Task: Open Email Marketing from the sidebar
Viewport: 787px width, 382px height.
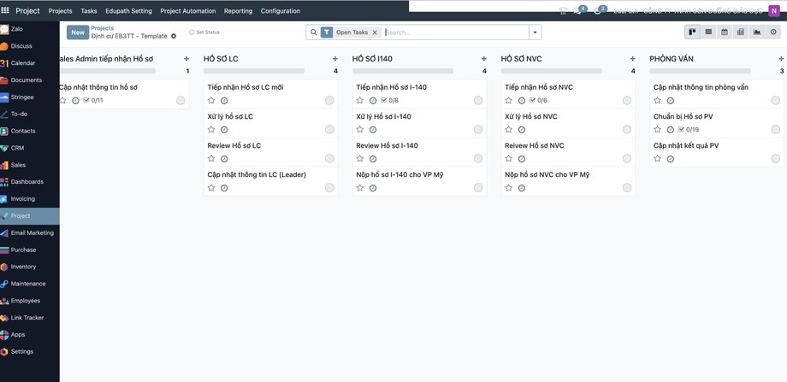Action: click(30, 233)
